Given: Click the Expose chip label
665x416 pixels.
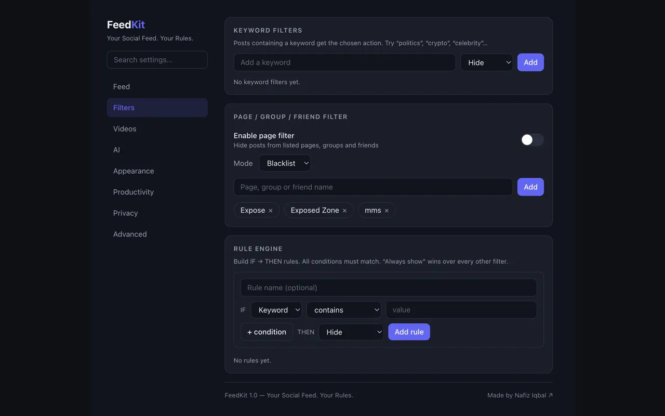Looking at the screenshot, I should pos(252,211).
